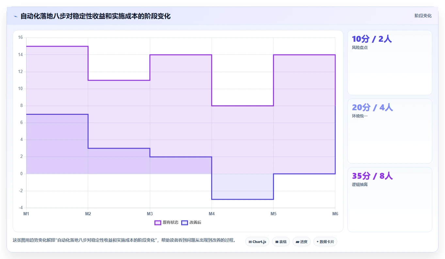The height and width of the screenshot is (259, 445).
Task: Open the 35分 / 8人 逻辑抽离 card
Action: [x=389, y=200]
